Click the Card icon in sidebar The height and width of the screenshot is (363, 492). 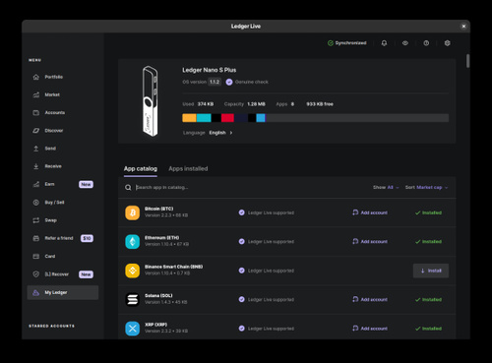coord(36,256)
